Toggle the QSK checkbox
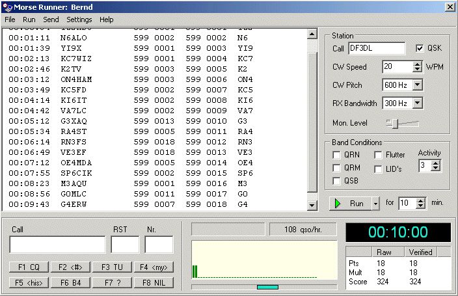 (x=420, y=49)
